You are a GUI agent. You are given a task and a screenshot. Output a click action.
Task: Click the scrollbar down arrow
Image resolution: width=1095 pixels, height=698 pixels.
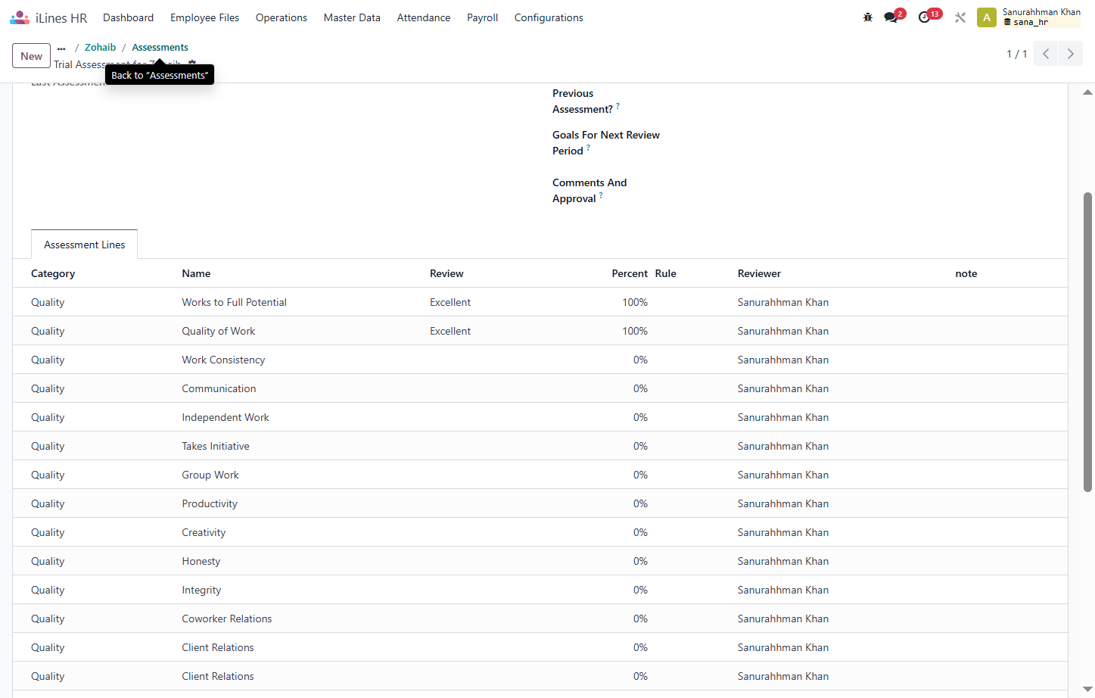tap(1087, 690)
